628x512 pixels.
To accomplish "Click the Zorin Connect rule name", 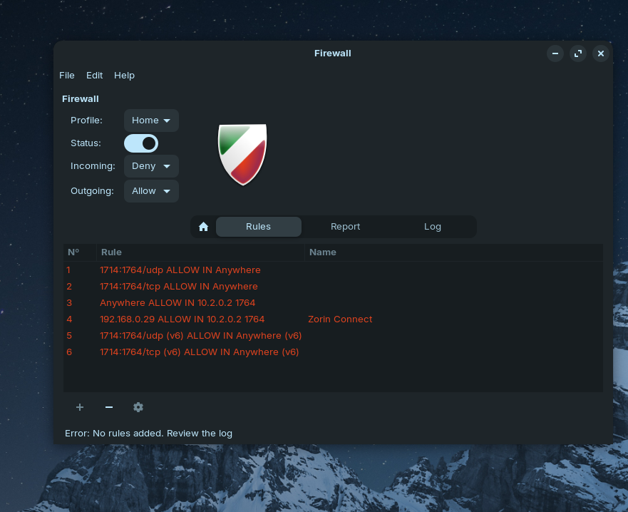I will tap(340, 319).
